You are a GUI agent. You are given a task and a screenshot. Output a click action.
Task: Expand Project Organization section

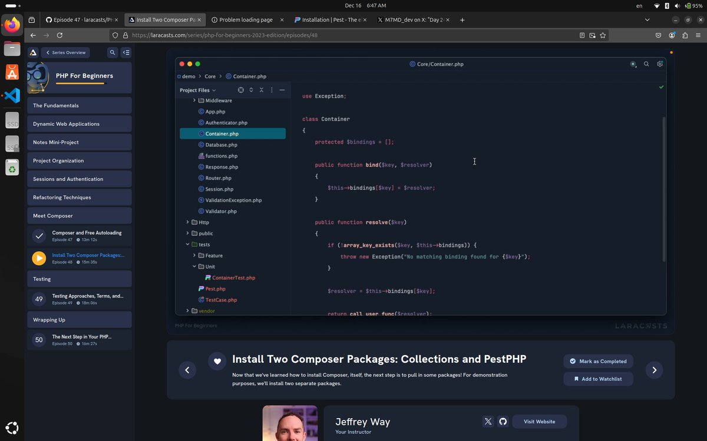[80, 161]
